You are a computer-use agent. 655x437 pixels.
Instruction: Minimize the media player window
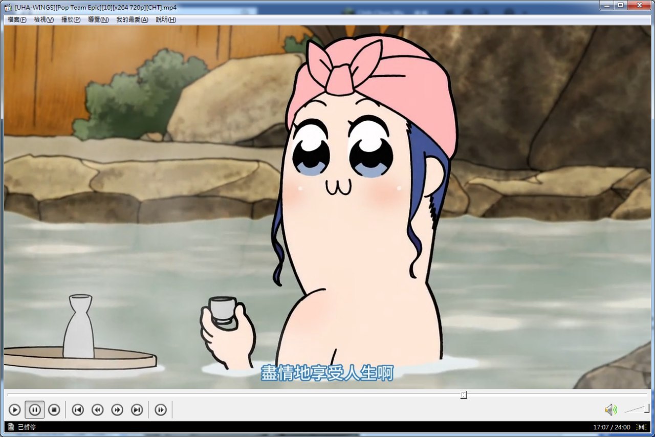click(x=607, y=5)
